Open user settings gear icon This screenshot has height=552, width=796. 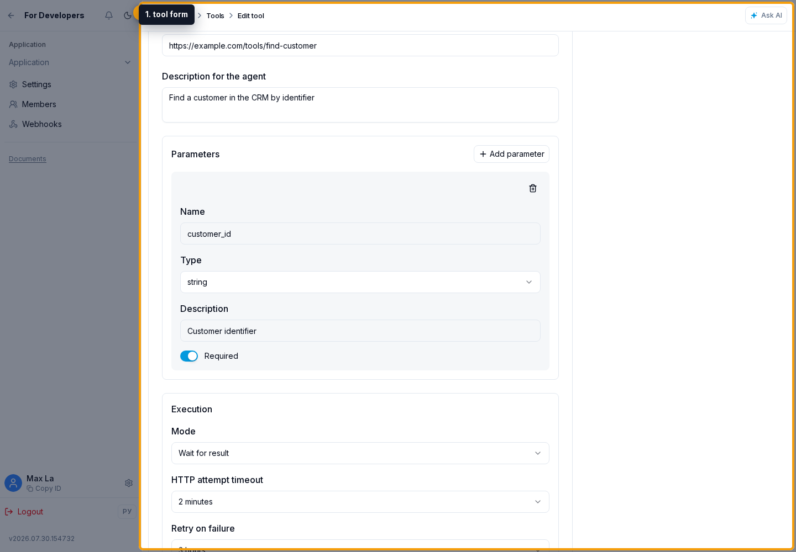129,483
